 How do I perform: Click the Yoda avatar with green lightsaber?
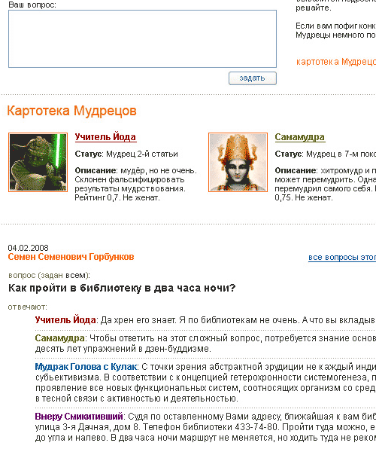pyautogui.click(x=38, y=162)
